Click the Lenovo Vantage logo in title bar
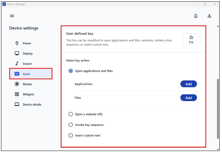 pos(4,4)
